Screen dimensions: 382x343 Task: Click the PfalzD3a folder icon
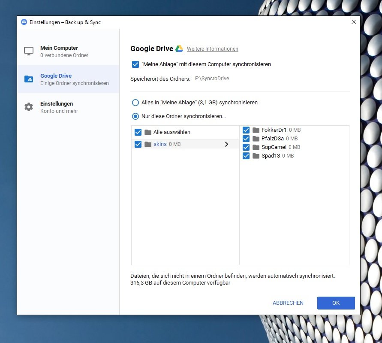[x=256, y=139]
